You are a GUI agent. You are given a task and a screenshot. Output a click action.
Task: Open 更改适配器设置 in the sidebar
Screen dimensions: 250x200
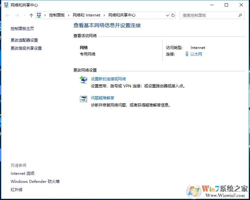point(24,40)
